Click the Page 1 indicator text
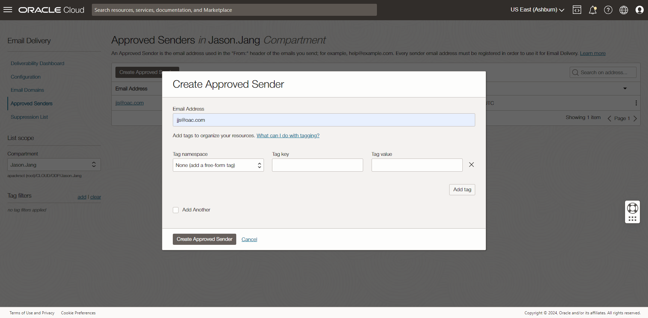Viewport: 648px width, 318px height. pos(622,118)
